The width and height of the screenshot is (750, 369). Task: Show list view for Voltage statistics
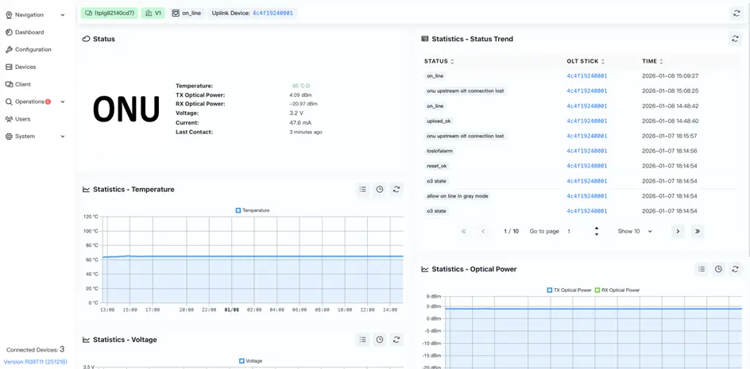(362, 340)
